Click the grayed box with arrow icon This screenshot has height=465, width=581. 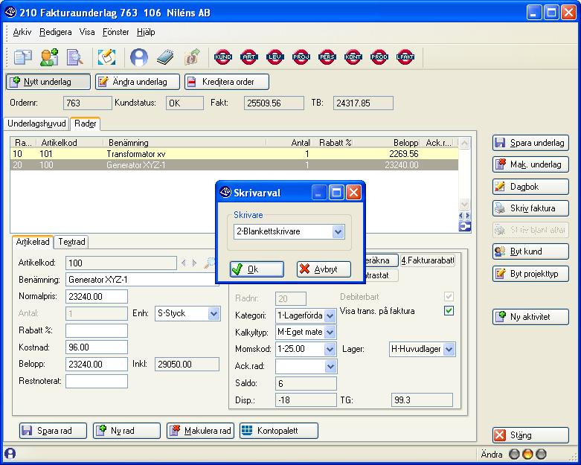192,57
